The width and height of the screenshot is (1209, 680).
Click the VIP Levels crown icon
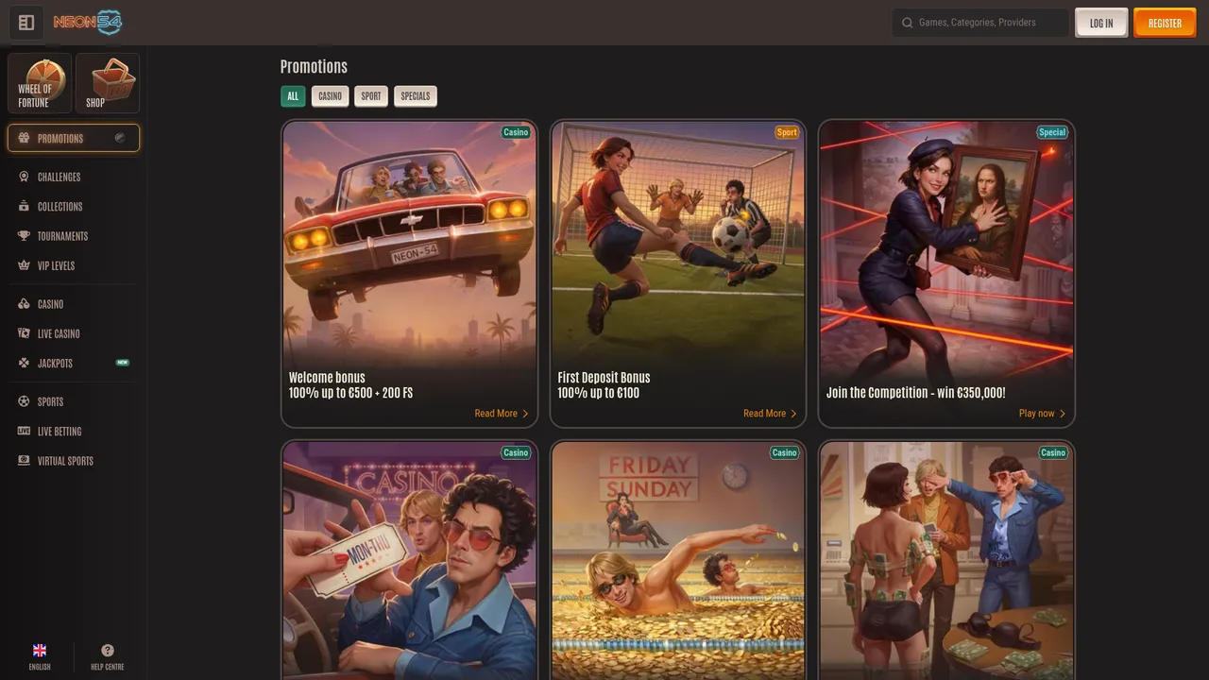pos(24,265)
